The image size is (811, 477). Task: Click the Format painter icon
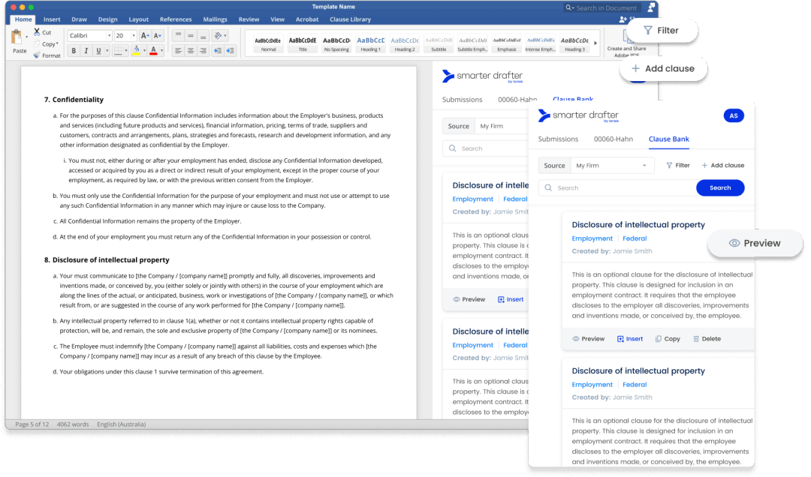37,55
